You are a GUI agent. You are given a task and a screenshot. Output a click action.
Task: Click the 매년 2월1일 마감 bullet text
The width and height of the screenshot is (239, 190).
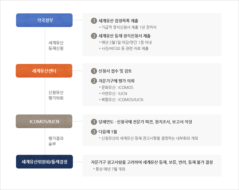point(126,42)
